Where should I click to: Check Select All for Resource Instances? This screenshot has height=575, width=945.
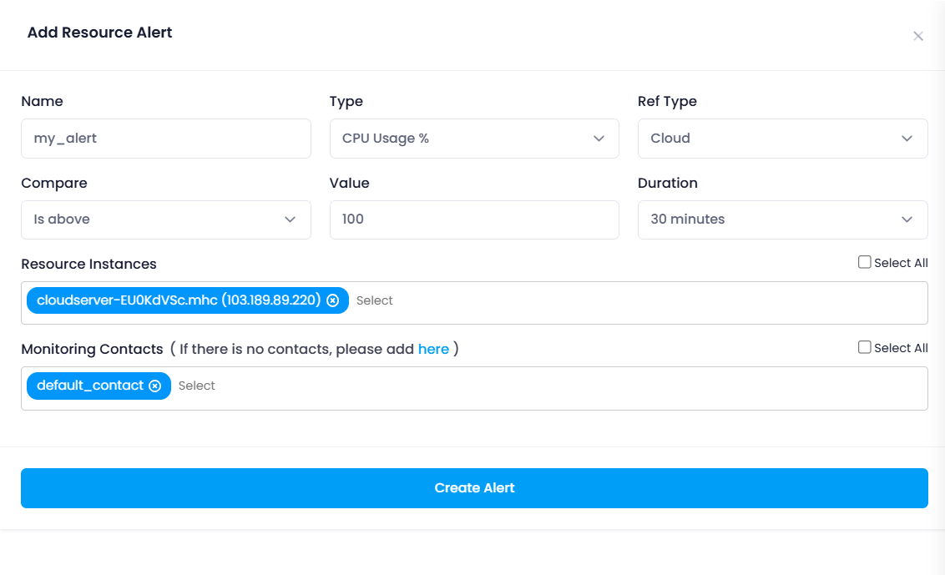pos(864,262)
